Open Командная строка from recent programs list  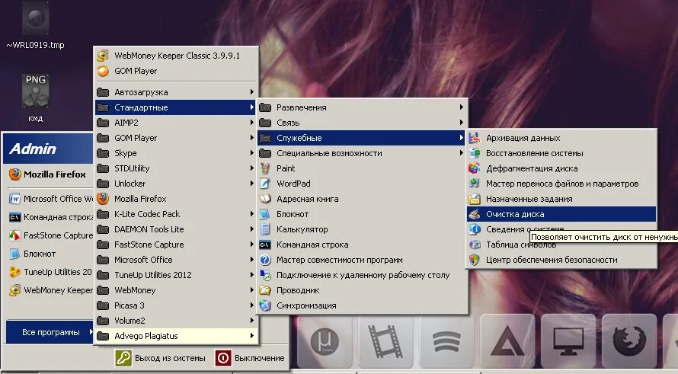pos(51,217)
